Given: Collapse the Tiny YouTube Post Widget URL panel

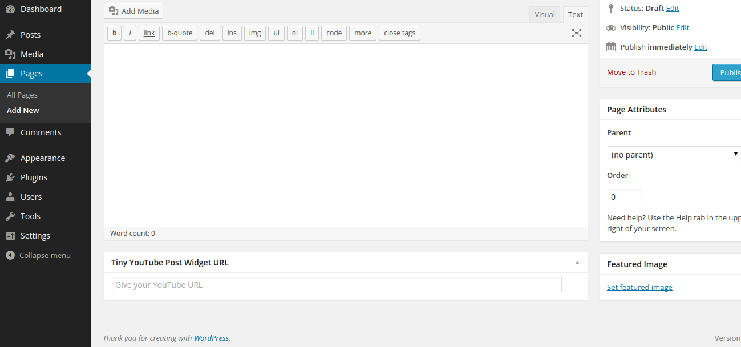Looking at the screenshot, I should 577,263.
